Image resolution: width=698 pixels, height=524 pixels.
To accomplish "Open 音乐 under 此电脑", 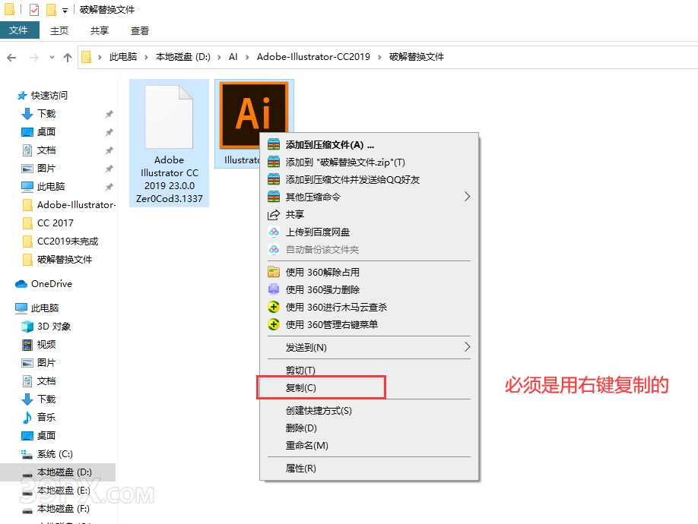I will click(x=46, y=418).
